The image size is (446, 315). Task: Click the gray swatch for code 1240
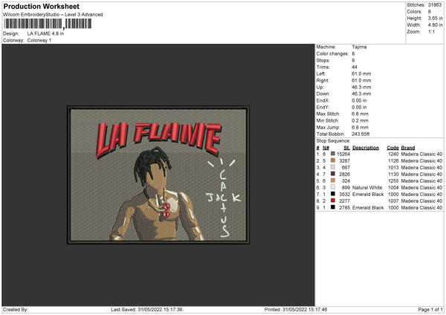[x=333, y=154]
